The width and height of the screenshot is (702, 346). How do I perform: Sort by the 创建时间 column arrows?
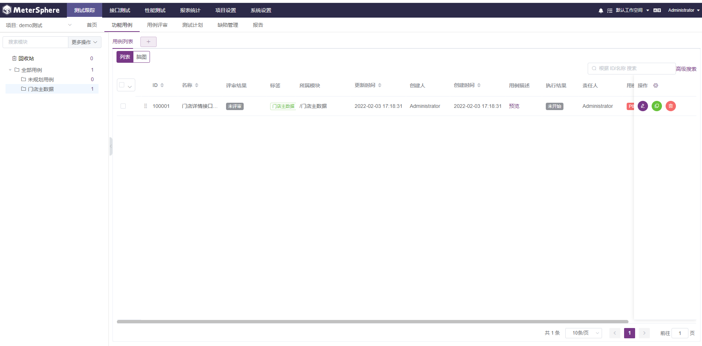tap(479, 85)
